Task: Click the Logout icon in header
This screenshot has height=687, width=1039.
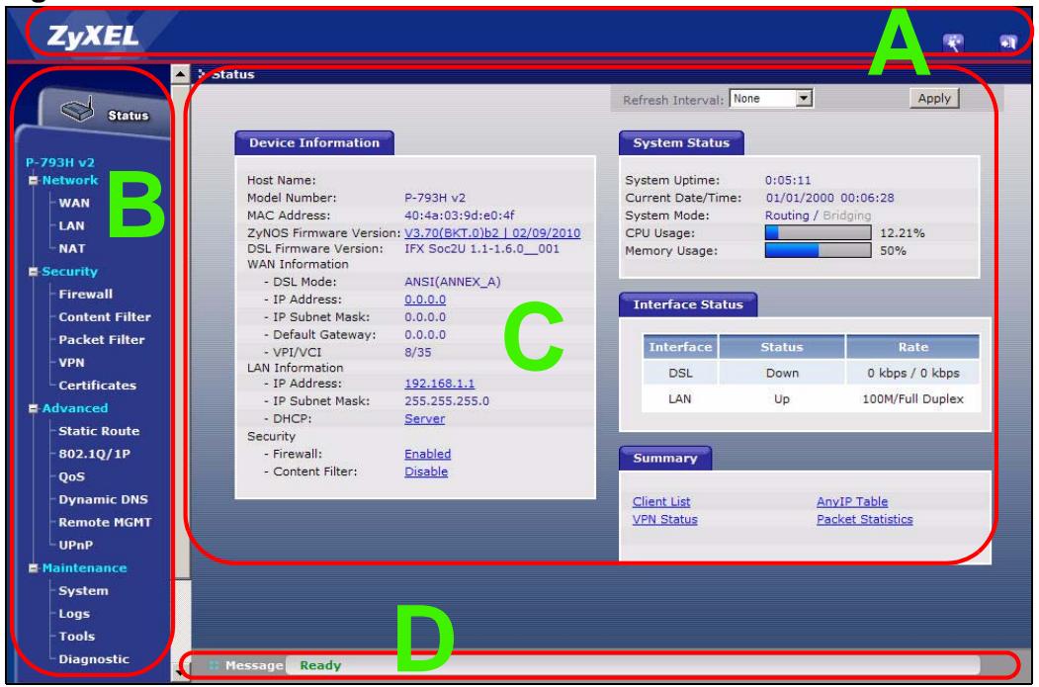Action: 1007,43
